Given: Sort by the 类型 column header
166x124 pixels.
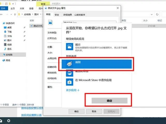Looking at the screenshot, I should point(124,20).
